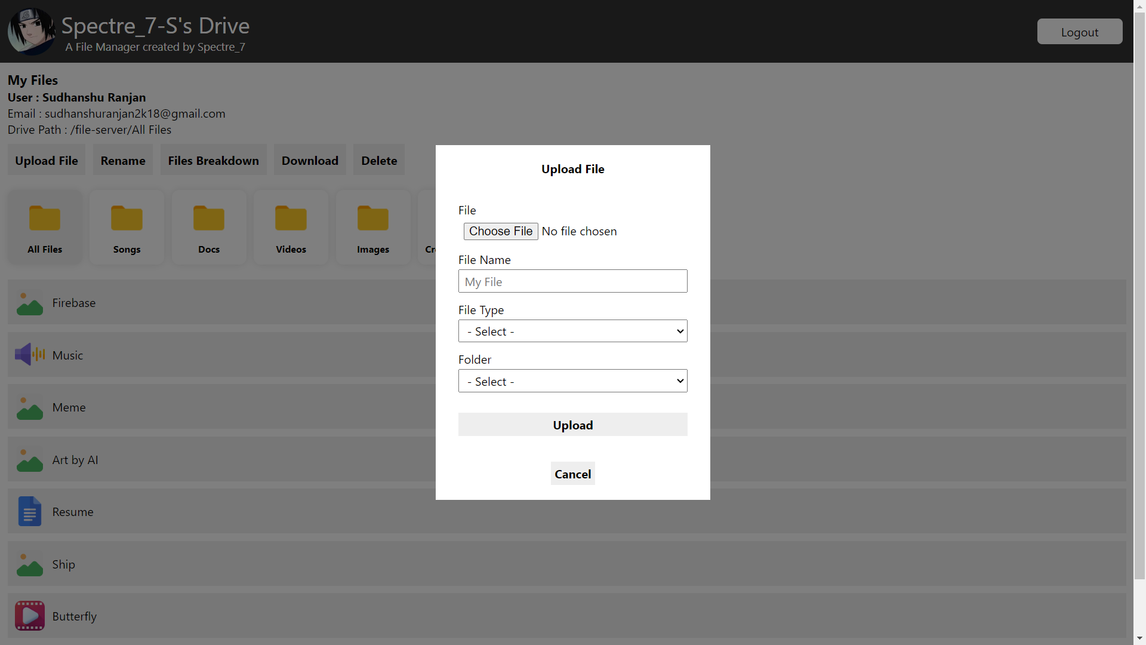The image size is (1146, 645).
Task: Click the Art by AI file name
Action: click(75, 460)
